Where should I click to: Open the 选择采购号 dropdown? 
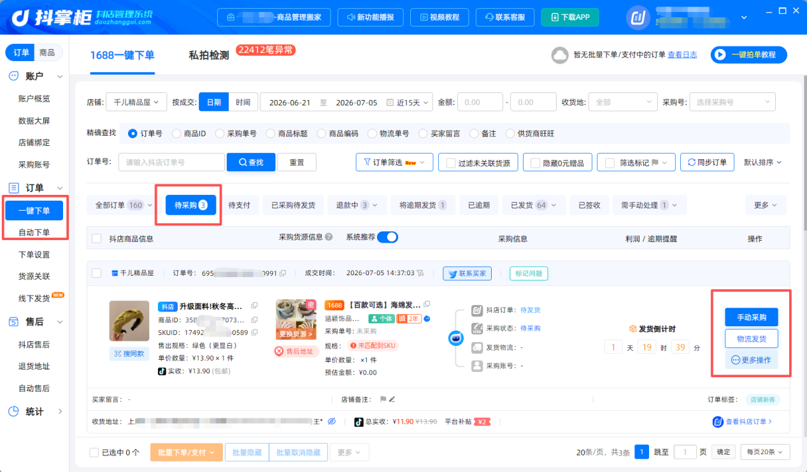(x=732, y=103)
